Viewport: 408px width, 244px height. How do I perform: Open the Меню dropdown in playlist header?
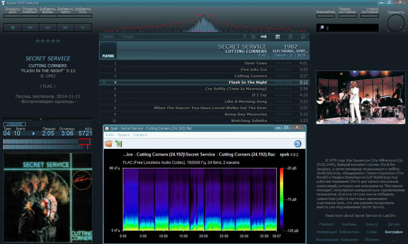point(108,37)
